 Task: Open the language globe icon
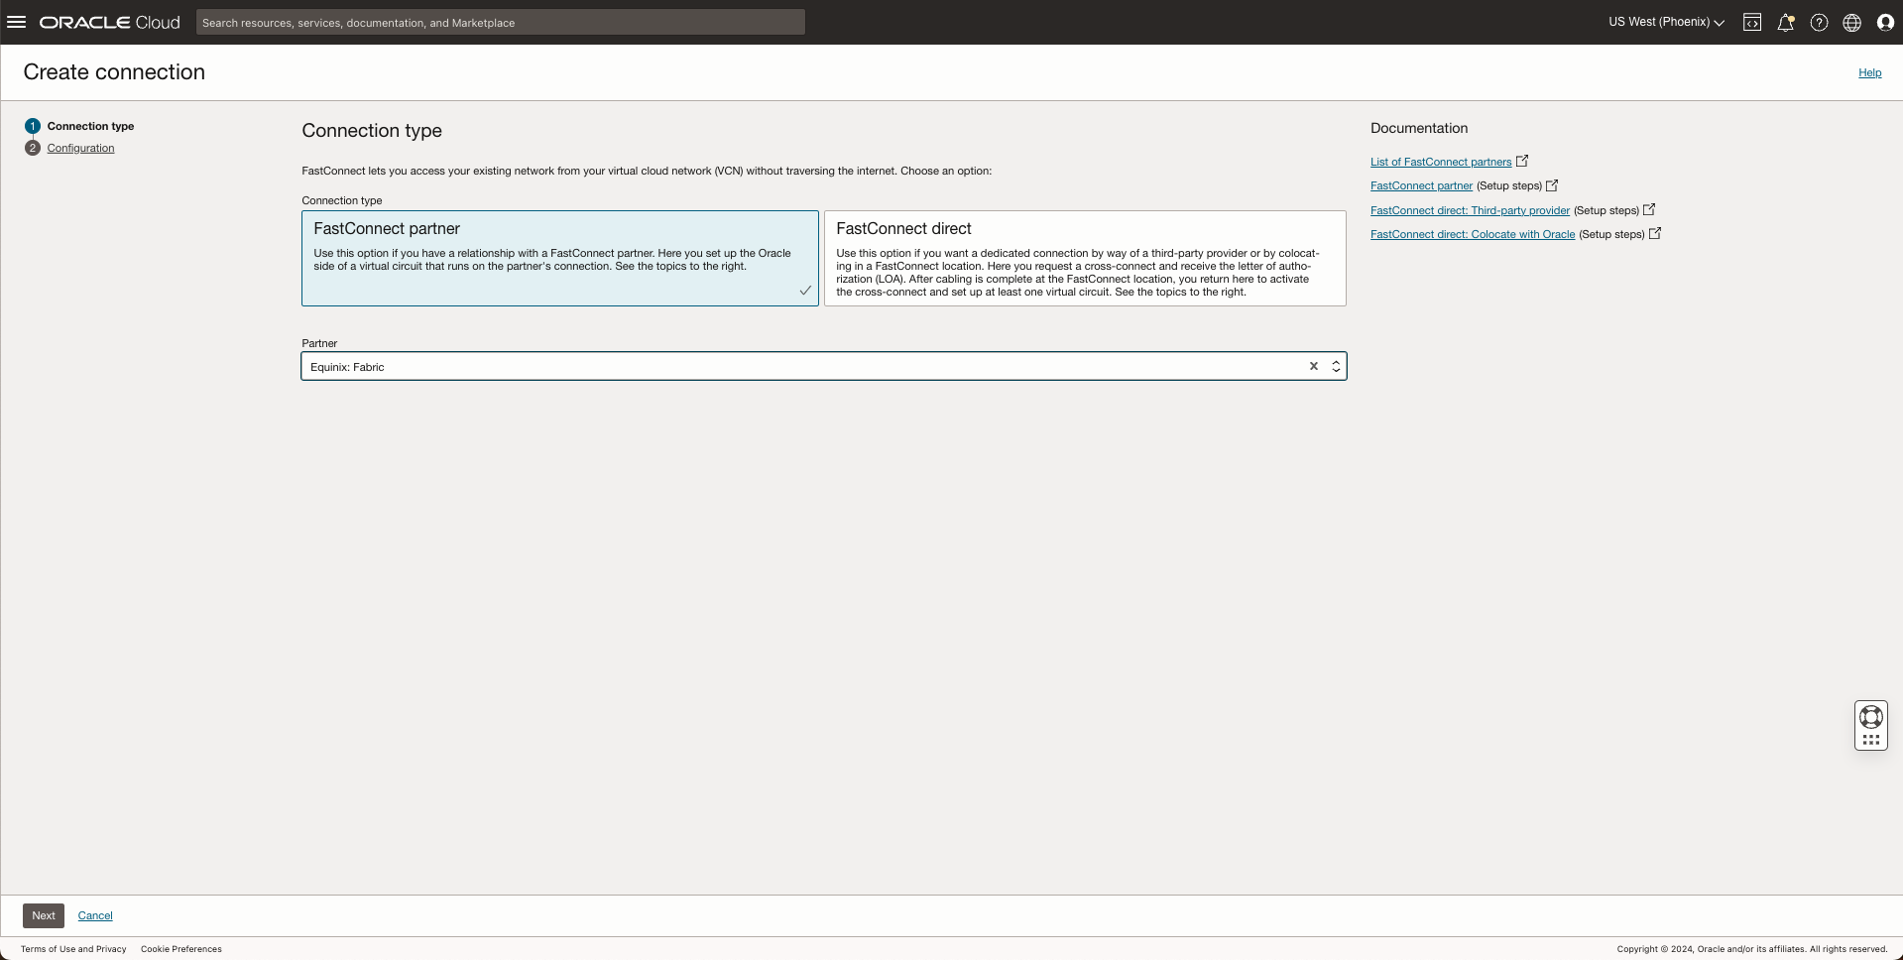pyautogui.click(x=1851, y=23)
